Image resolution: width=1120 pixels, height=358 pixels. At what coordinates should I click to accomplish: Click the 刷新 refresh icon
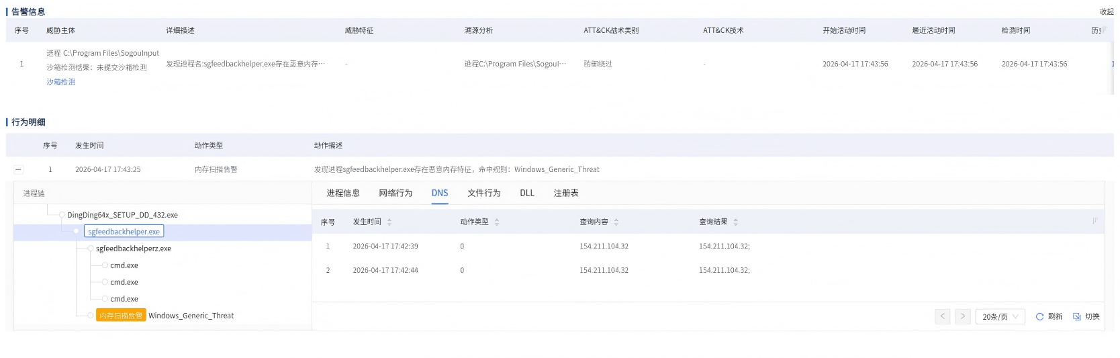[x=1039, y=316]
